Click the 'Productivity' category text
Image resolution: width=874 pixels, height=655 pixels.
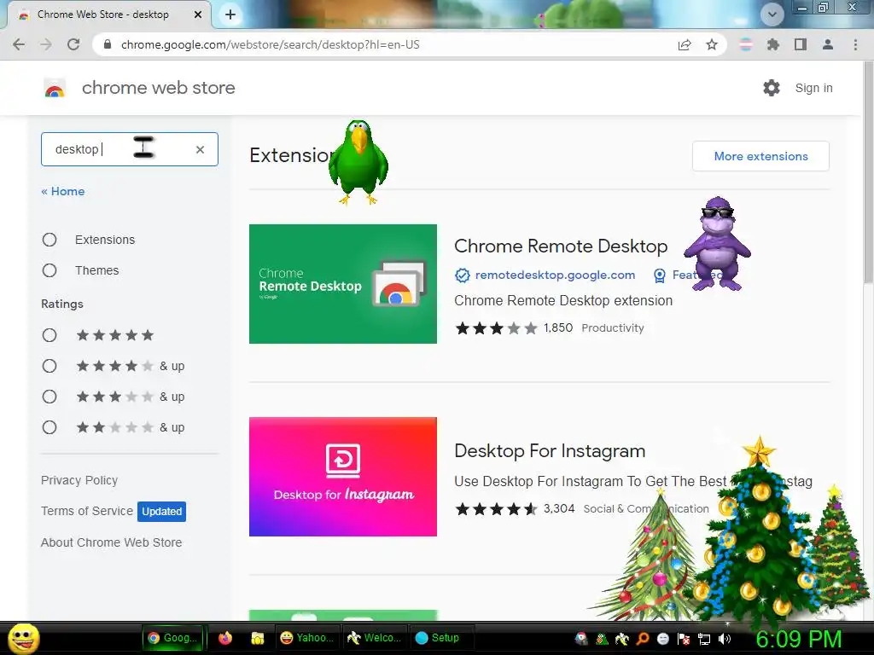tap(613, 328)
